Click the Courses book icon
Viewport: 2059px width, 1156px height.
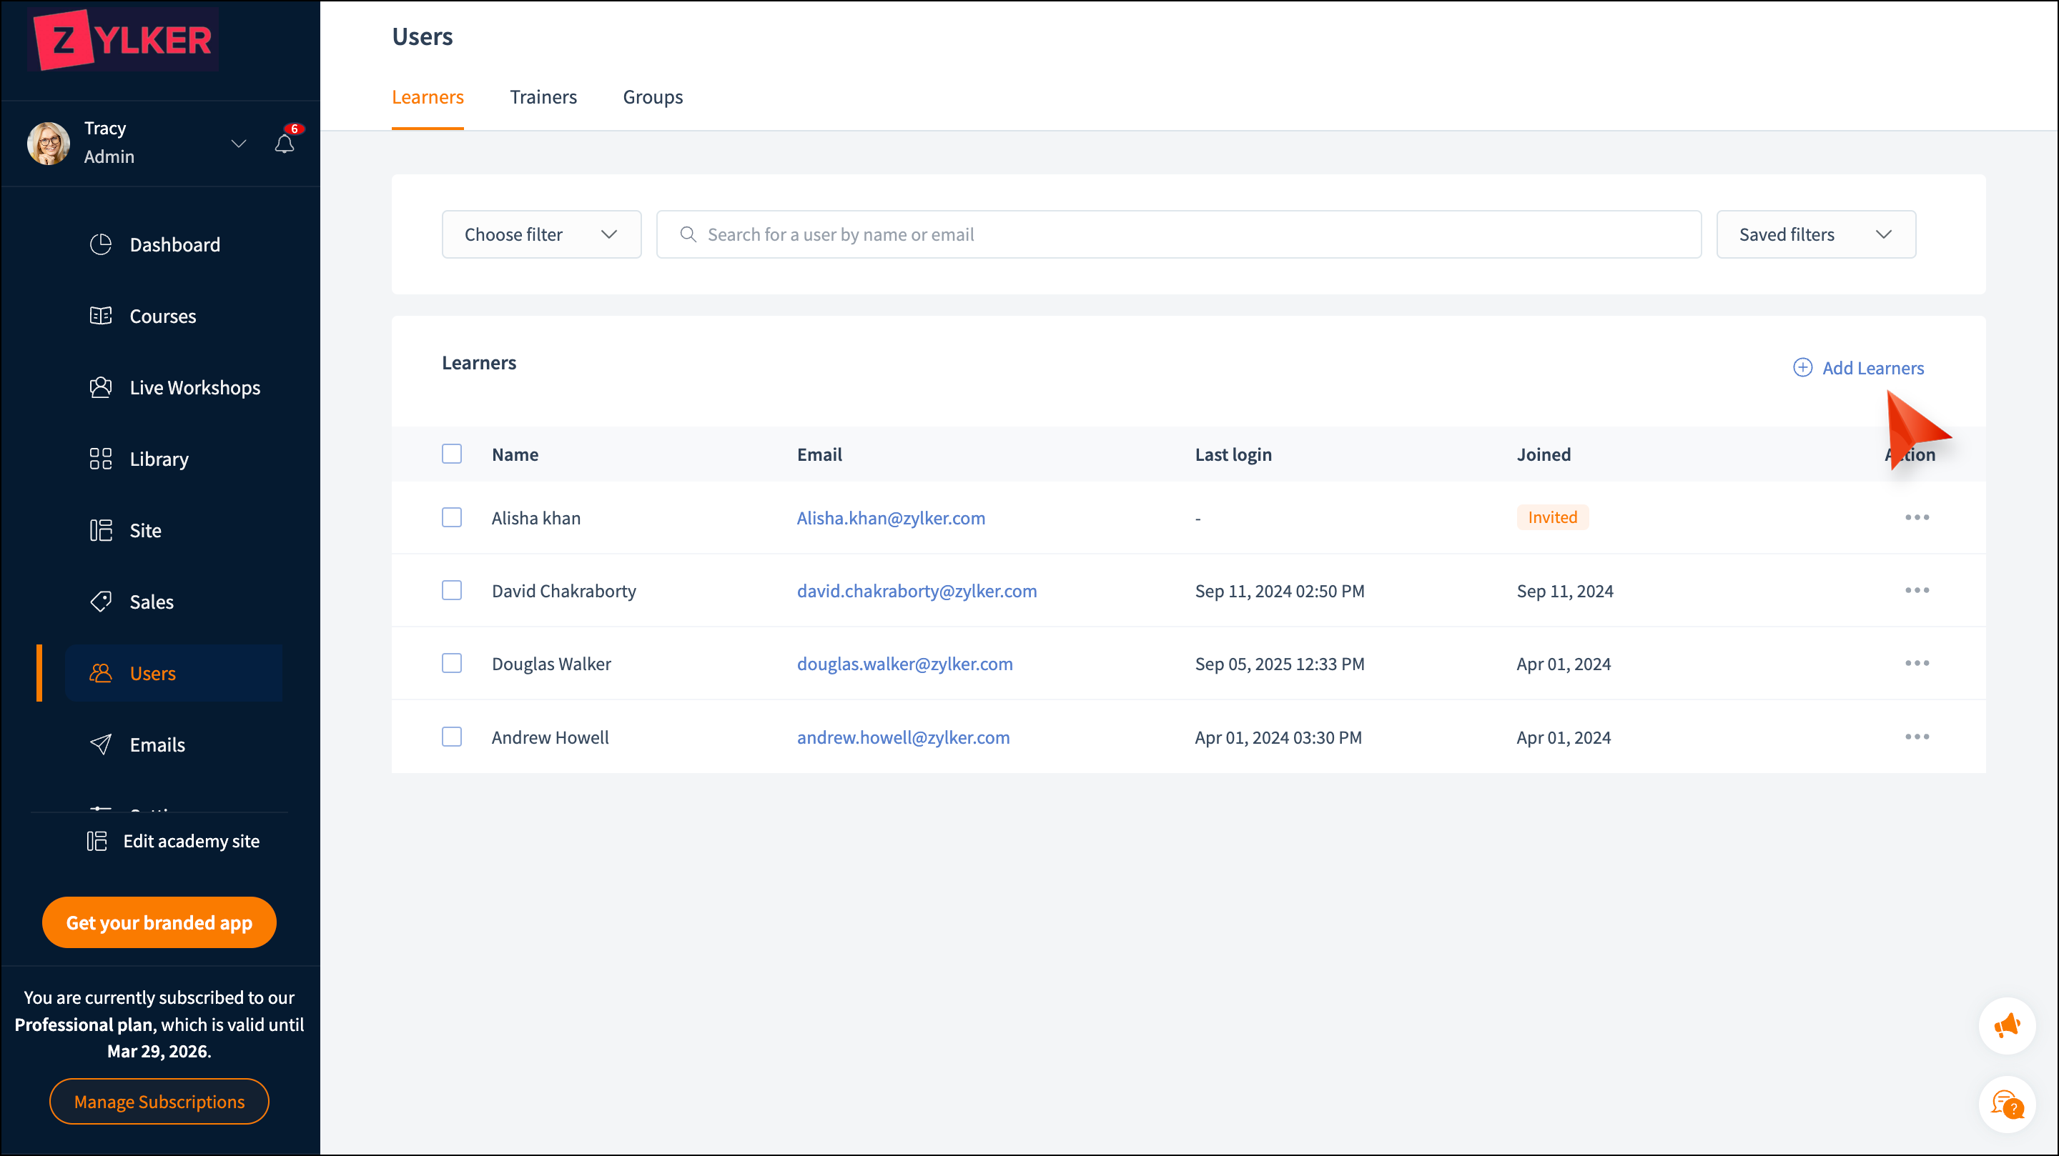(x=101, y=317)
